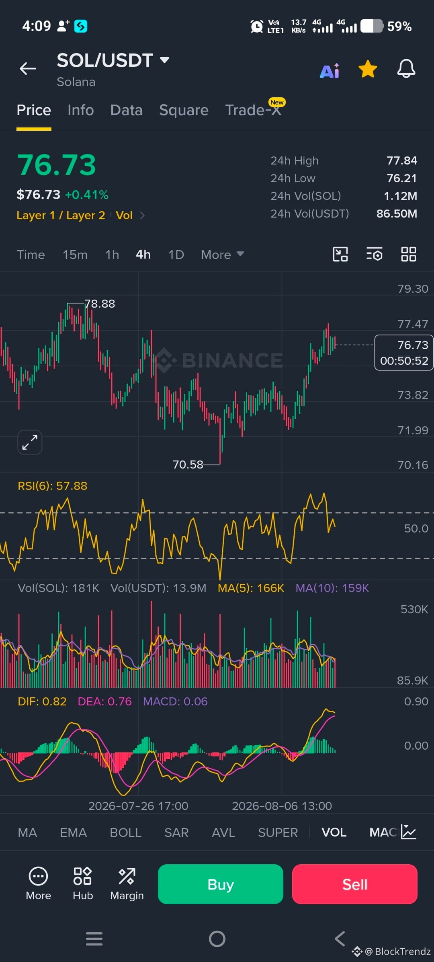Image resolution: width=434 pixels, height=962 pixels.
Task: Tap the 70.58 chart low marker
Action: click(188, 465)
